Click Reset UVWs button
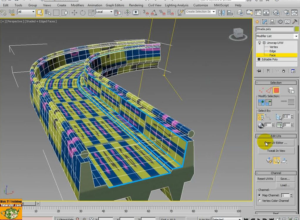300x220 pixels. click(x=265, y=179)
